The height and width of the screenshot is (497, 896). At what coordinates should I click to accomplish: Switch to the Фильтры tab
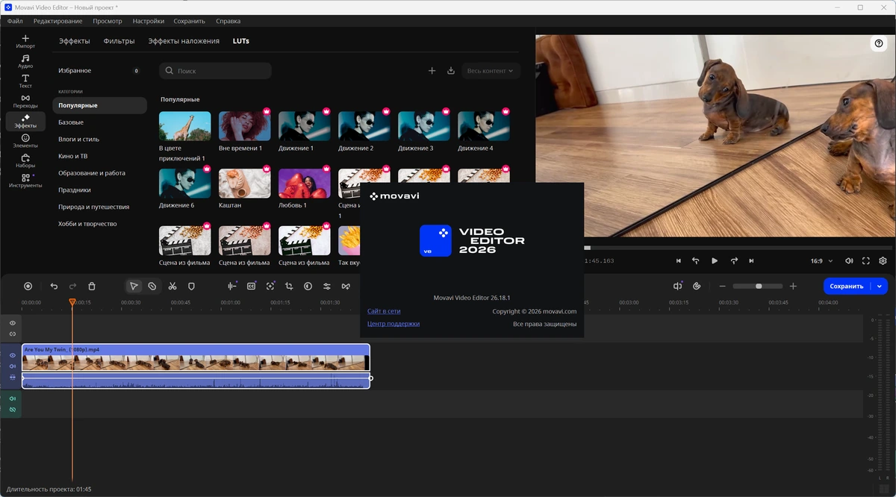119,41
